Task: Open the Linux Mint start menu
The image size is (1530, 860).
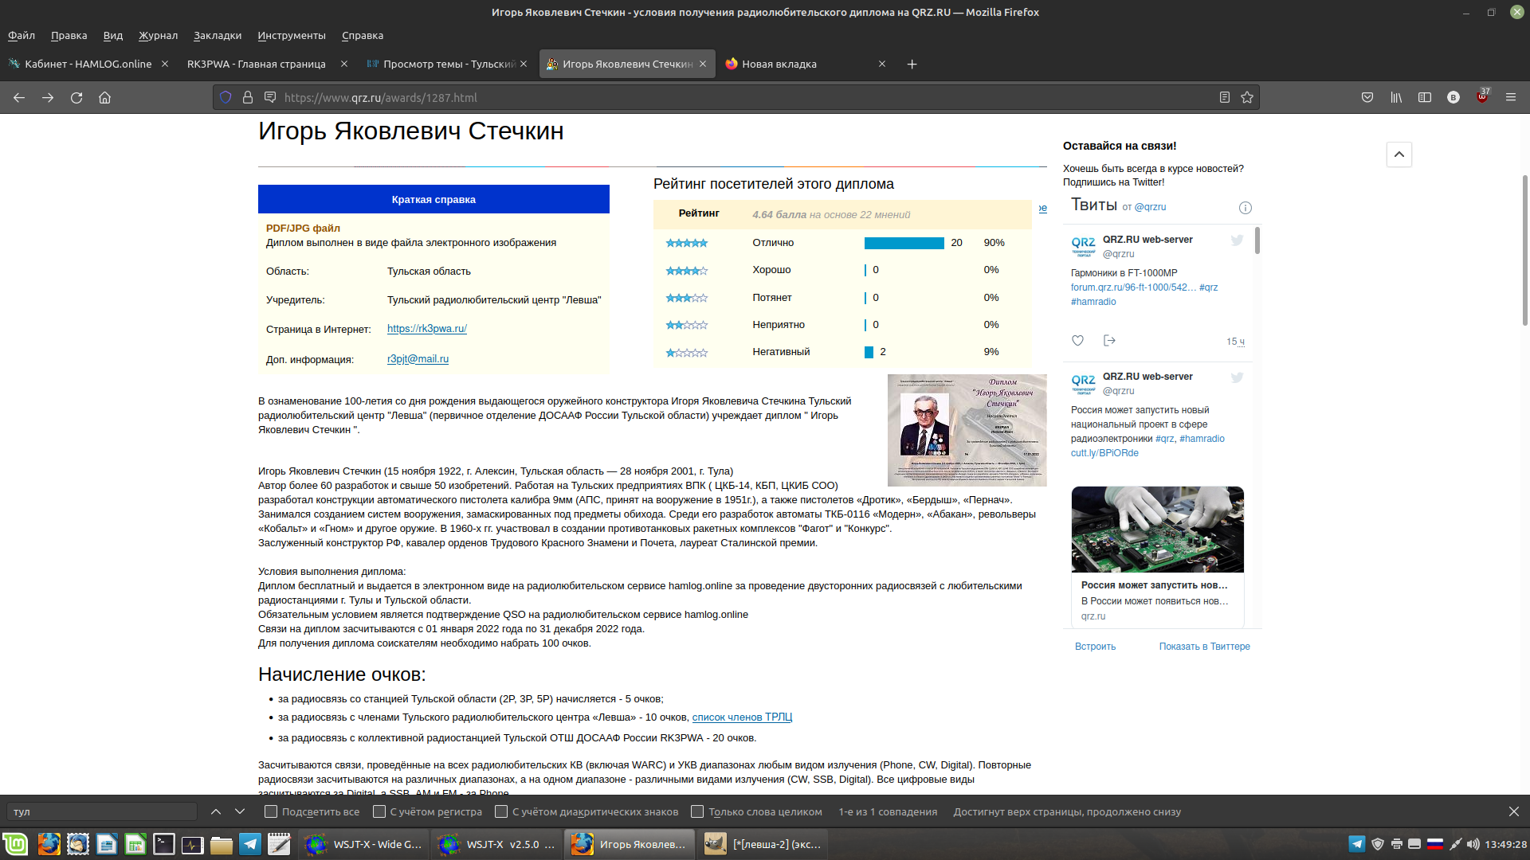Action: [x=15, y=844]
